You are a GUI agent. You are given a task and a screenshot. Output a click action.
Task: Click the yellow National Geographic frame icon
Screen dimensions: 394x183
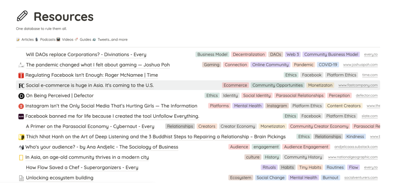click(21, 158)
